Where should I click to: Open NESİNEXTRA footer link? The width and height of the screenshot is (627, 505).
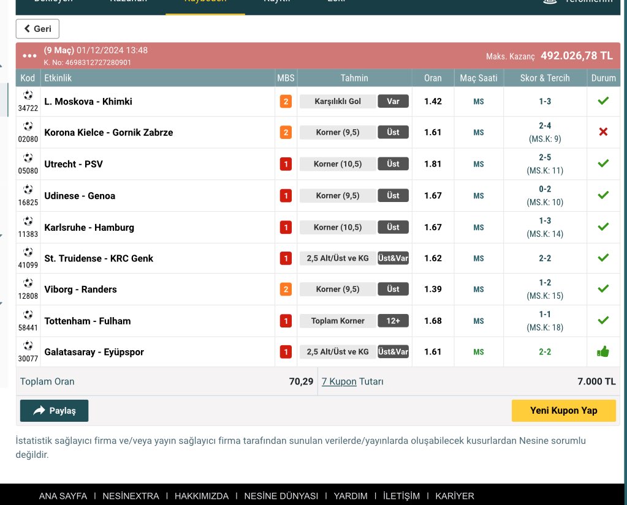[x=131, y=496]
